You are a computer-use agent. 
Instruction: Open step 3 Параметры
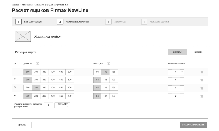(115, 22)
